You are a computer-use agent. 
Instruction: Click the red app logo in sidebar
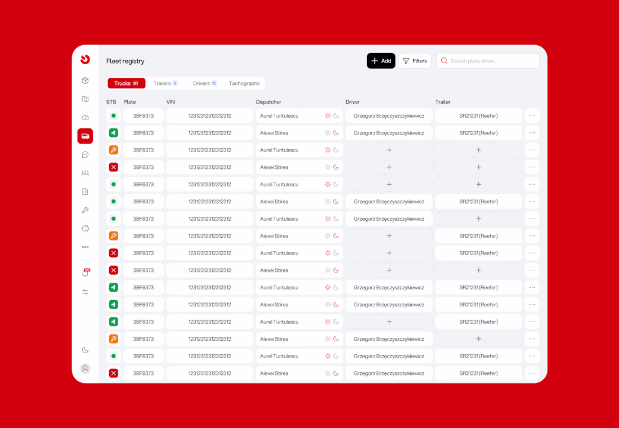(86, 59)
